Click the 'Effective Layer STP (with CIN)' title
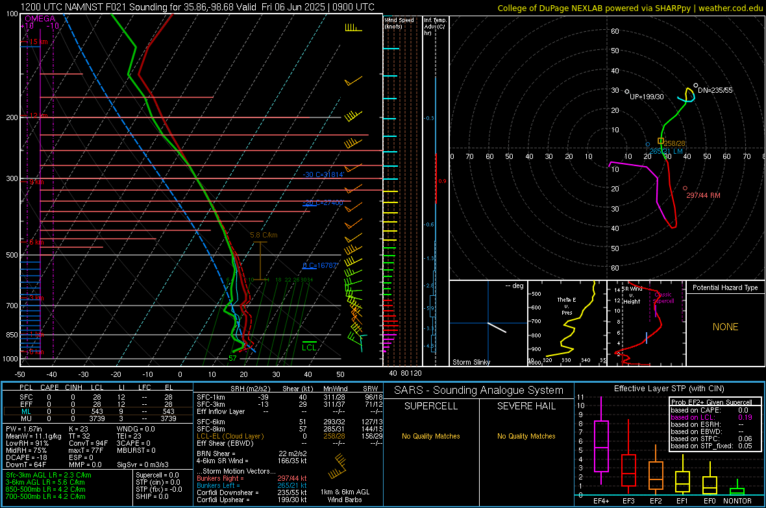 point(669,389)
